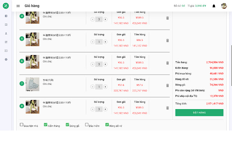Open the user avatar menu
The width and height of the screenshot is (232, 145).
click(224, 6)
